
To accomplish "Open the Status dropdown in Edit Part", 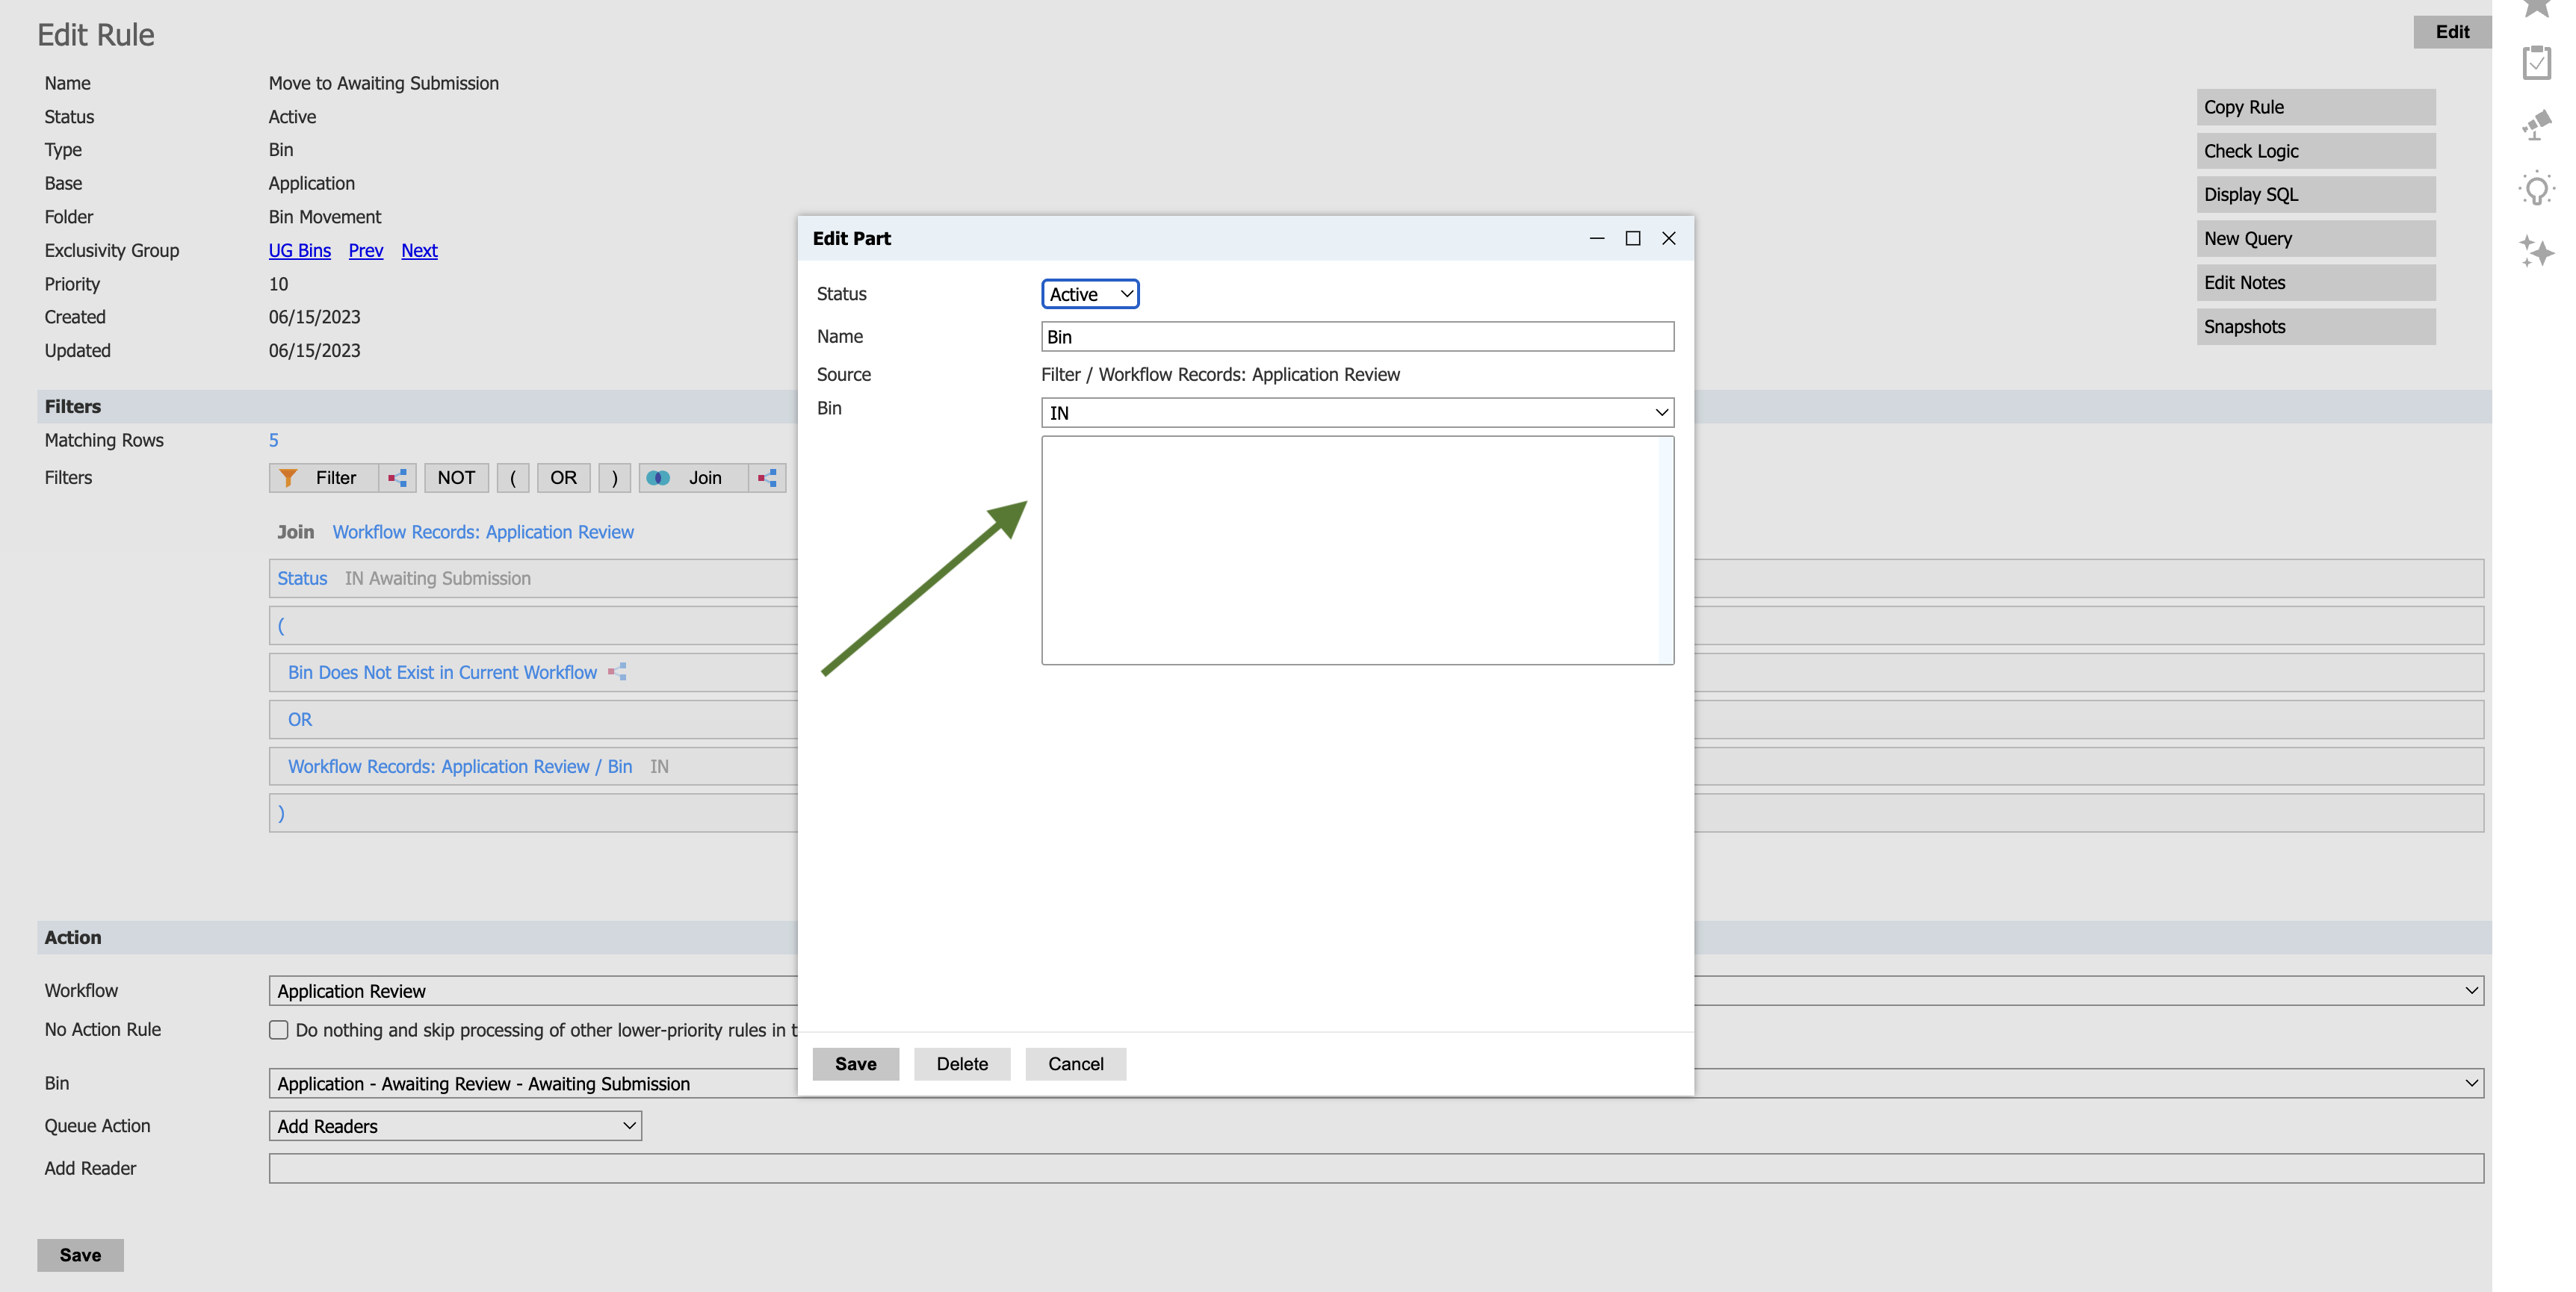I will (x=1090, y=294).
